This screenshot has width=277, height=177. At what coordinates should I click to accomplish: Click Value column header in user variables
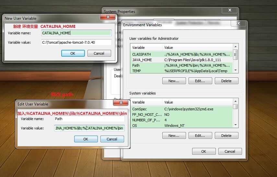coord(198,48)
